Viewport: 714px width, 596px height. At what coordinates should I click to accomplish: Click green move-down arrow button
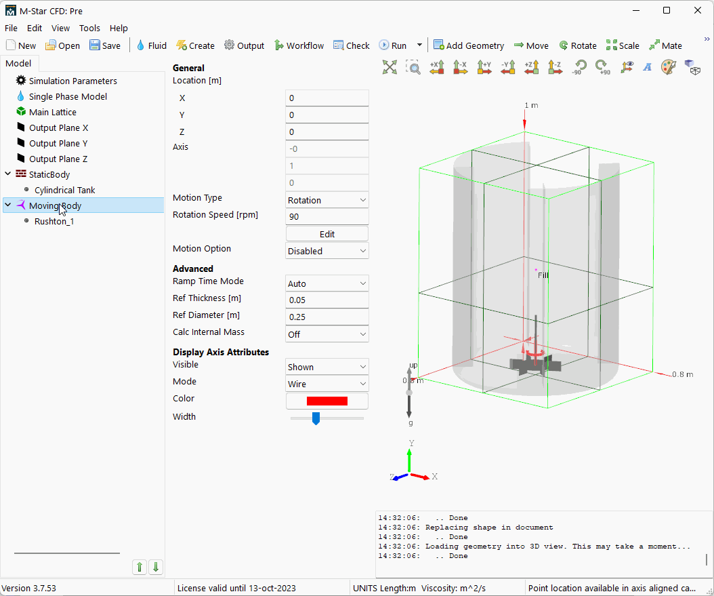point(156,567)
